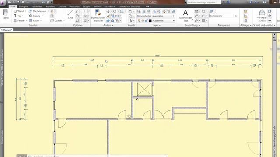
Task: Click the help question mark icon
Action: [x=264, y=2]
